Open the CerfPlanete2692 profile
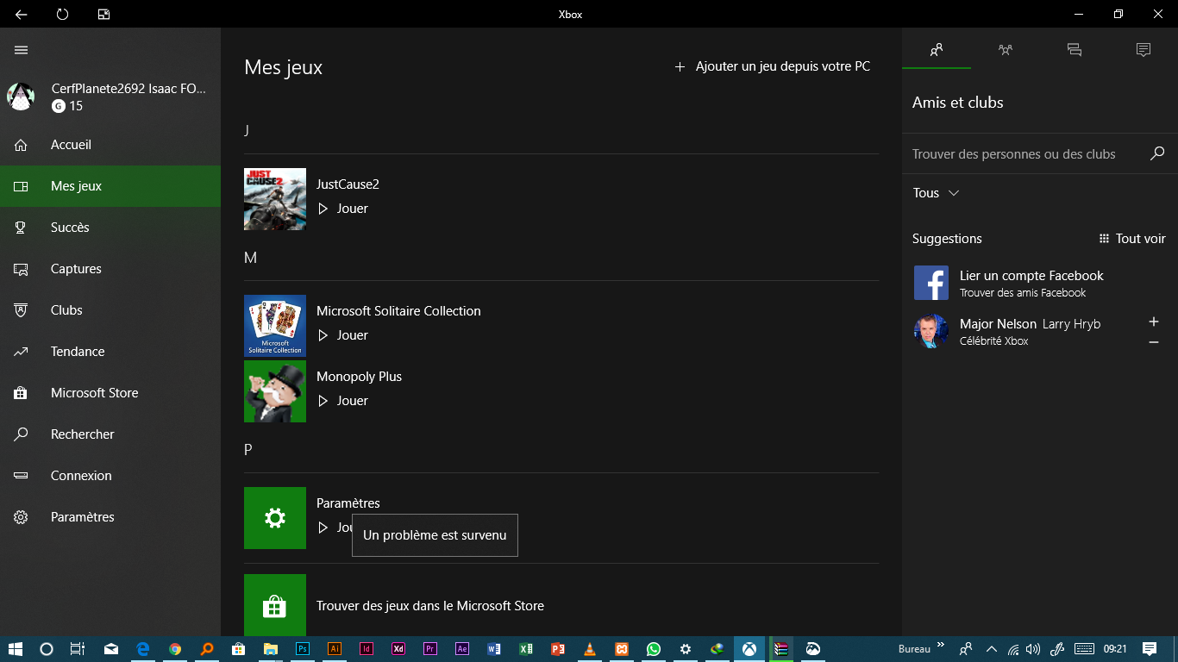This screenshot has width=1178, height=662. (x=110, y=97)
